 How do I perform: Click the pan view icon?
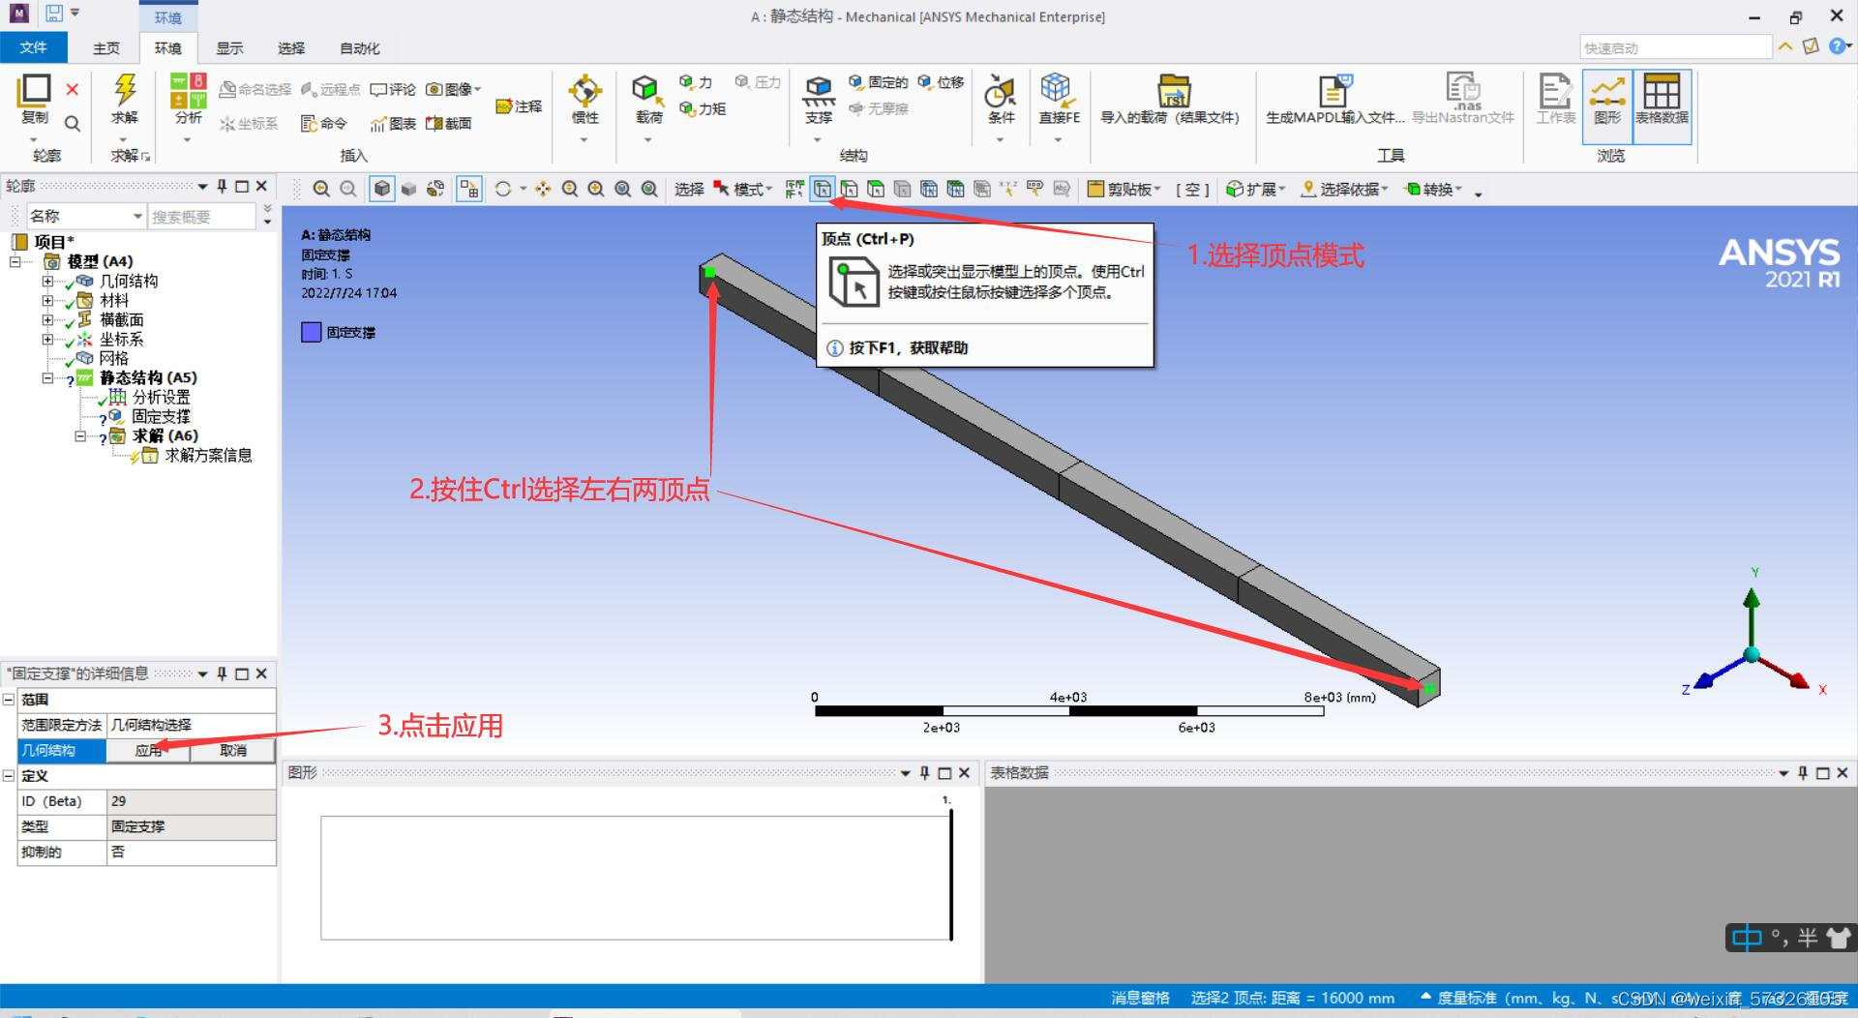543,189
